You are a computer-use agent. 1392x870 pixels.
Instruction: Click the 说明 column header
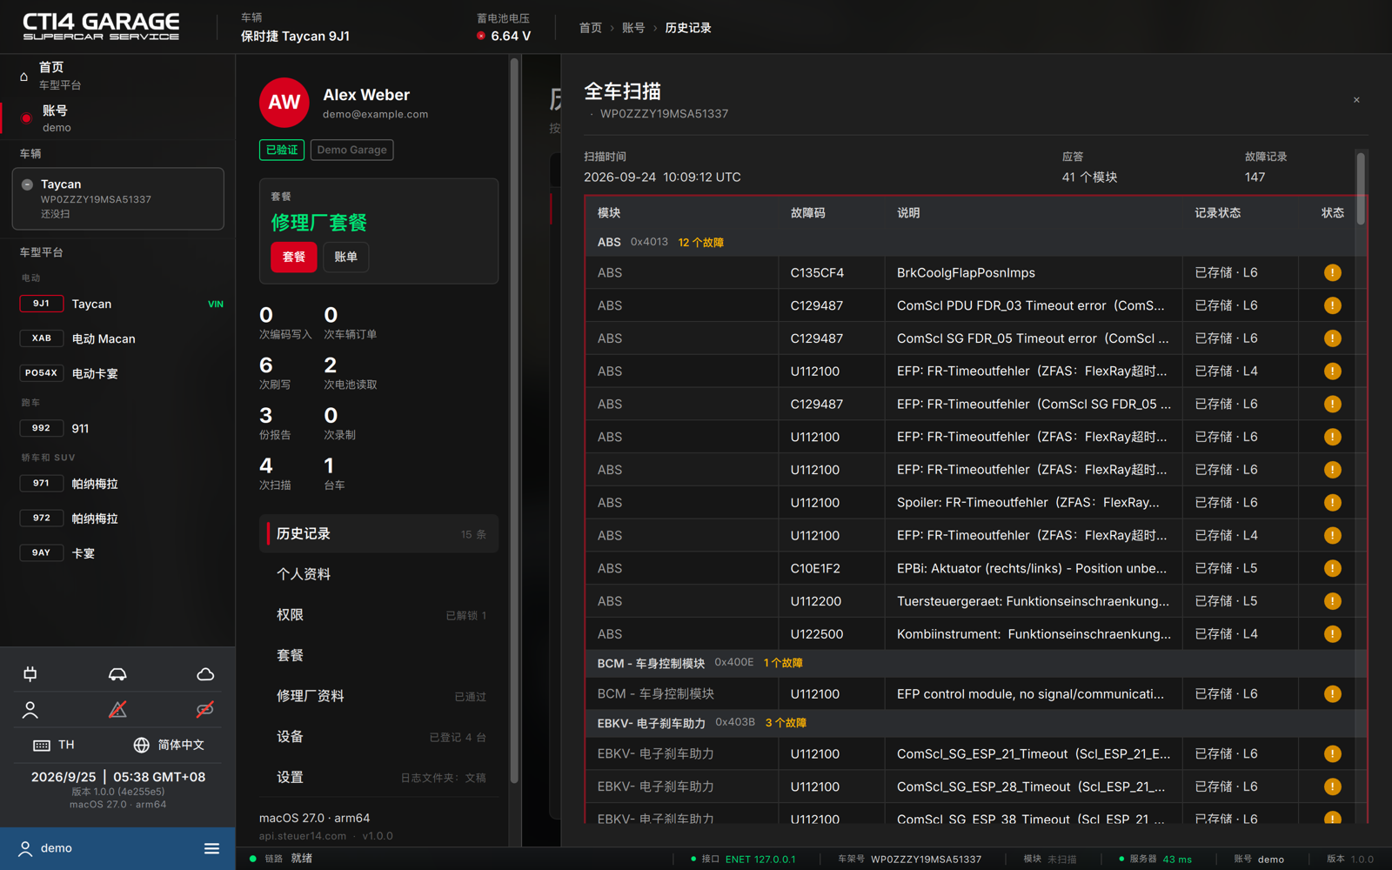point(908,213)
